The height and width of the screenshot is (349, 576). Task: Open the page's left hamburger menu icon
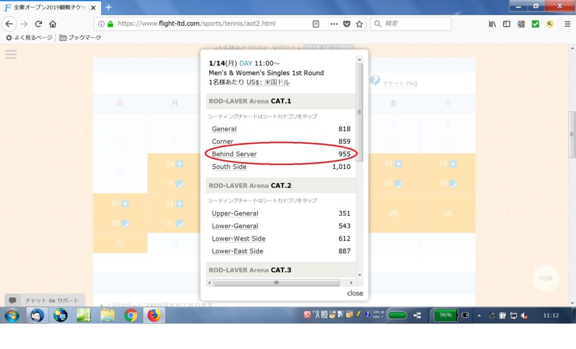(x=11, y=55)
